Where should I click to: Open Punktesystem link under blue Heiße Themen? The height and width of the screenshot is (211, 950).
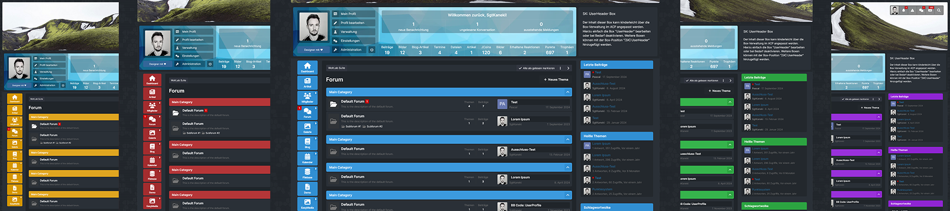pyautogui.click(x=602, y=189)
